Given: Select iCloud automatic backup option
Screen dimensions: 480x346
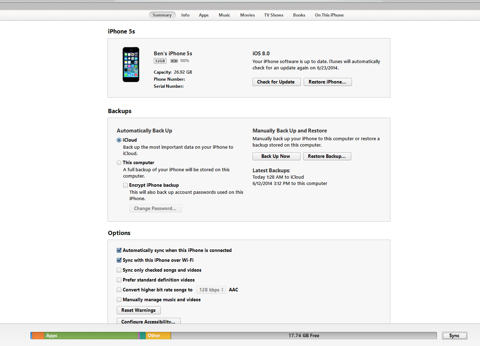Looking at the screenshot, I should (119, 140).
